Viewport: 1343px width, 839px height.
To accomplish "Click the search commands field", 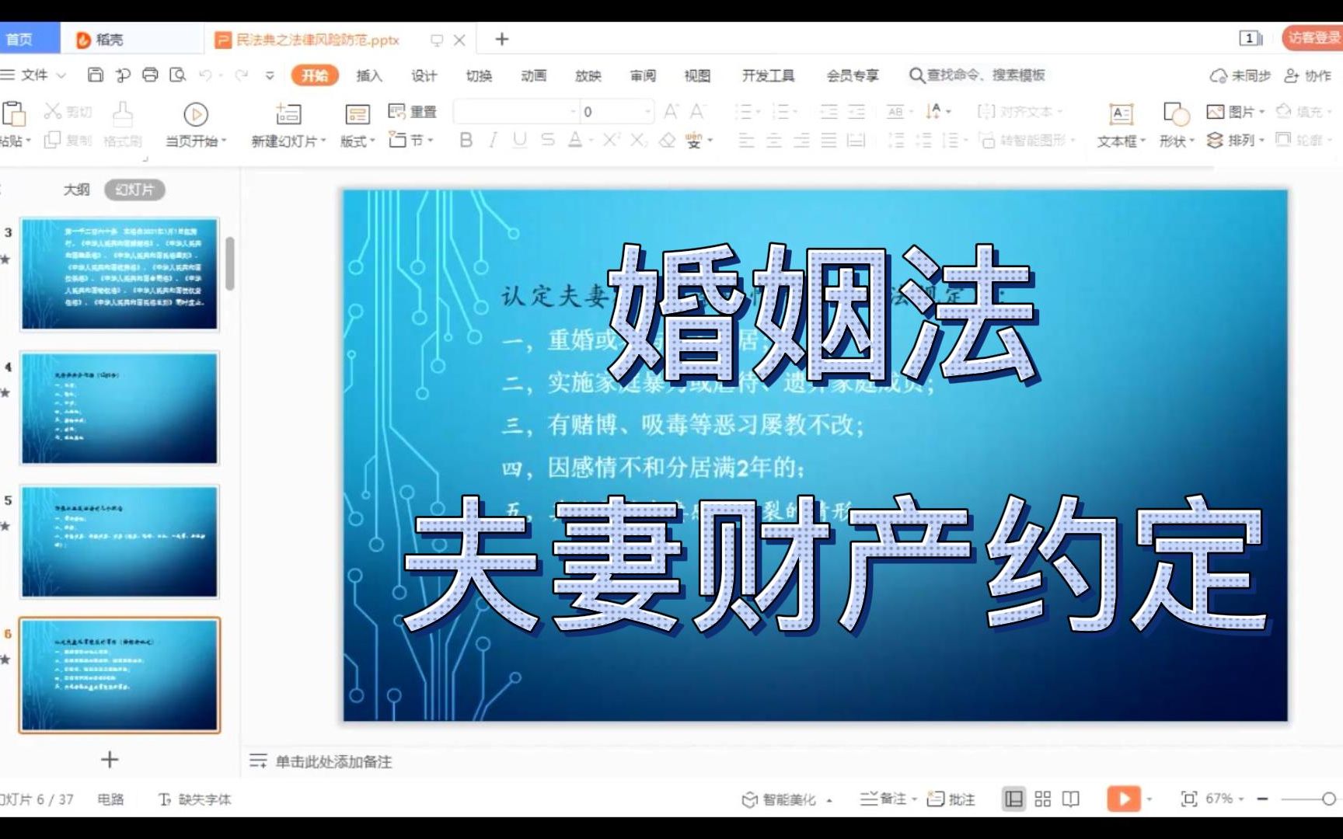I will [977, 75].
